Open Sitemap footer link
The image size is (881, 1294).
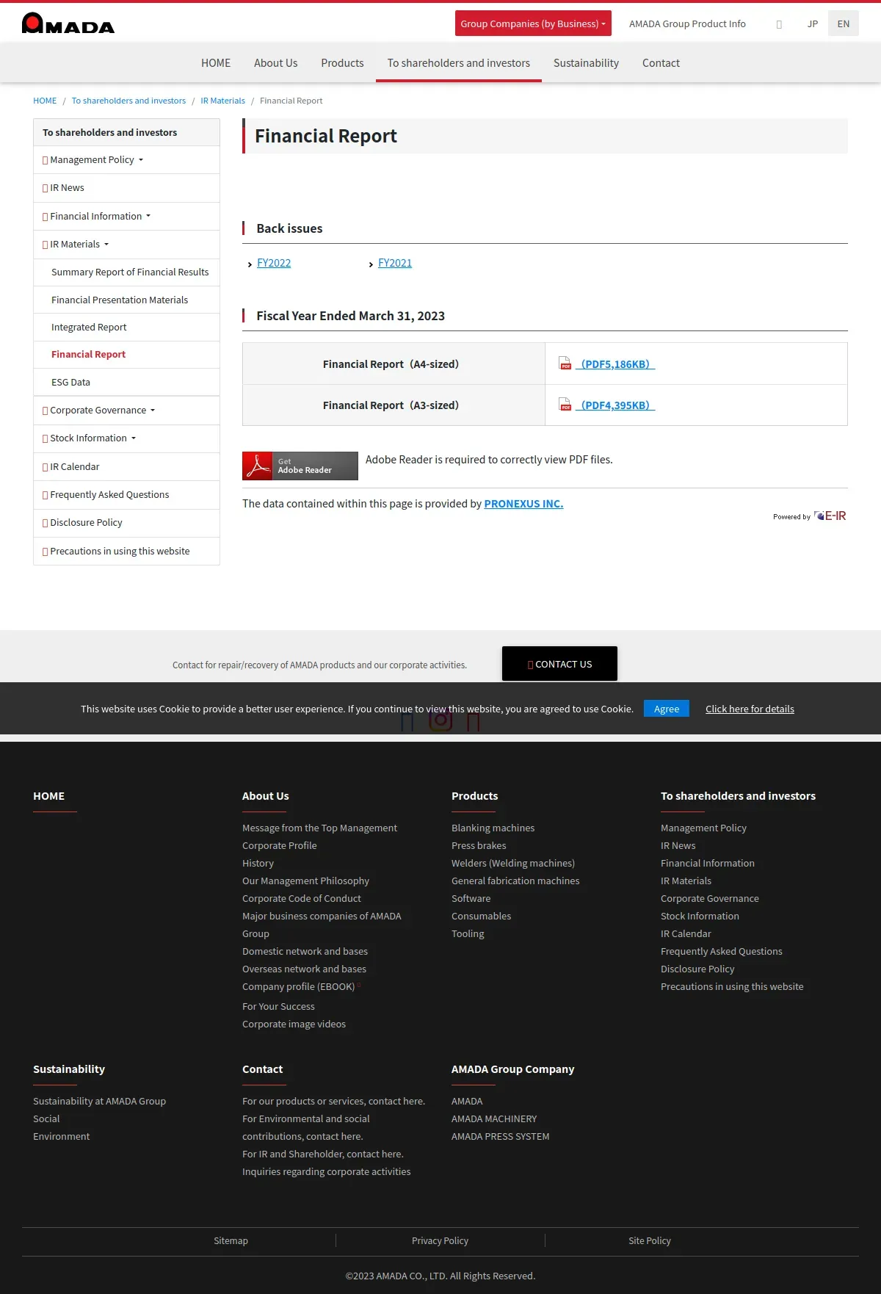coord(231,1240)
